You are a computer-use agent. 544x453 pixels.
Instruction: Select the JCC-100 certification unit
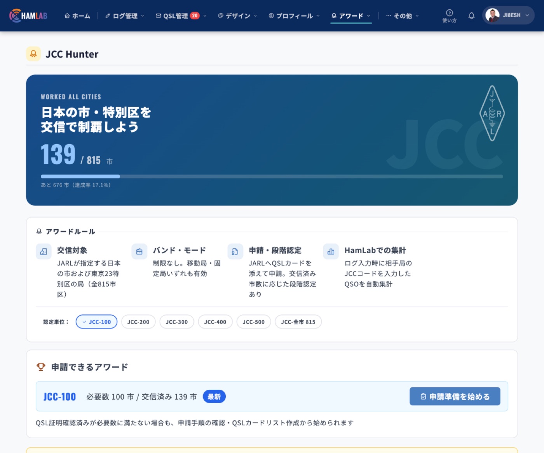pos(96,322)
